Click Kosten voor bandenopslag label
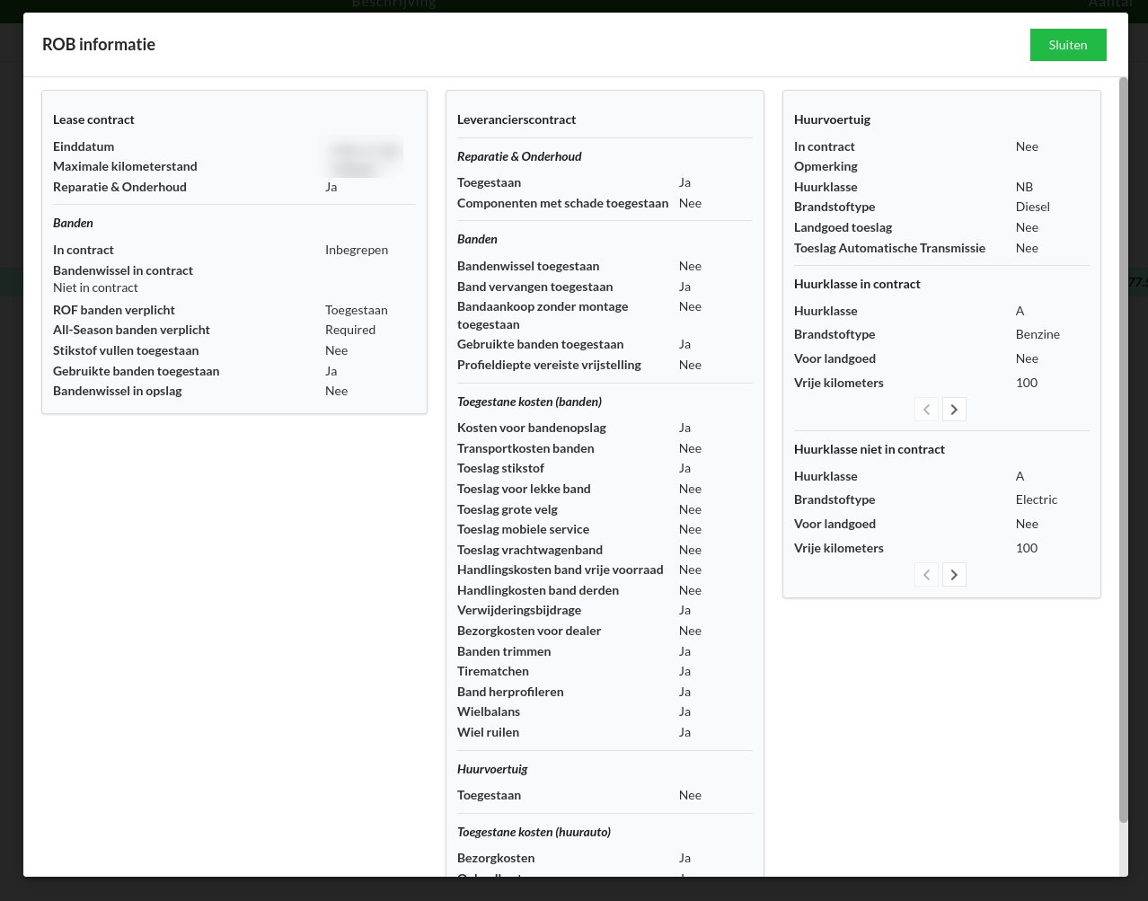This screenshot has width=1148, height=901. [532, 428]
